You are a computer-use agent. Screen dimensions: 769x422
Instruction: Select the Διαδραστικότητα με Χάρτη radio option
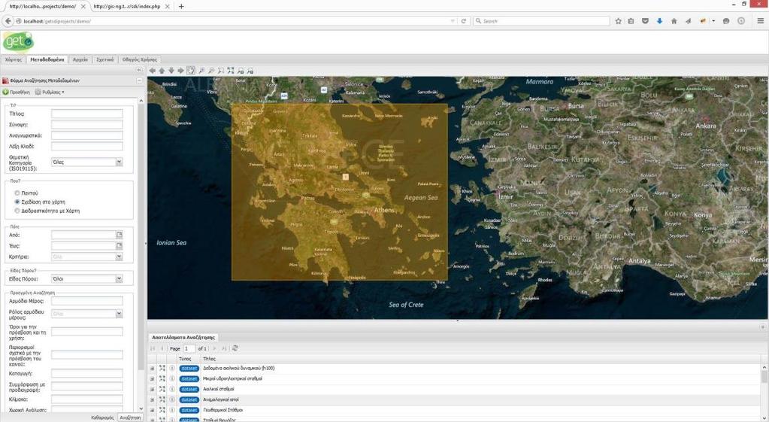click(17, 211)
